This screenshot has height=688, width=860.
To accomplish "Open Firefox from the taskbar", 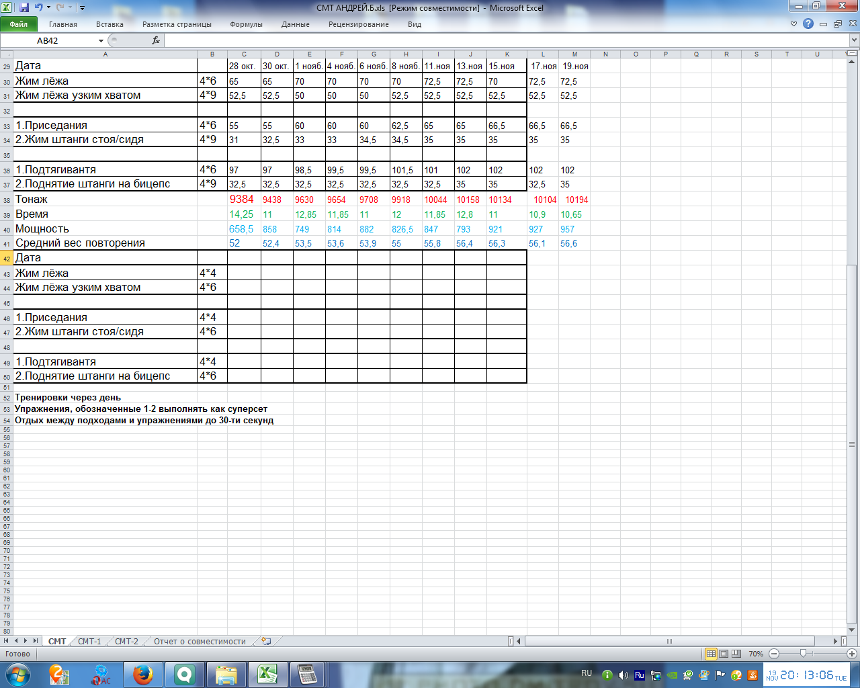I will pyautogui.click(x=142, y=674).
